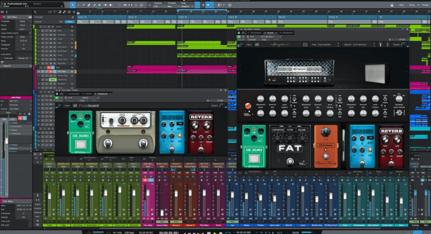Open the Snap Adaptive dropdown
The width and height of the screenshot is (431, 234).
click(x=186, y=7)
